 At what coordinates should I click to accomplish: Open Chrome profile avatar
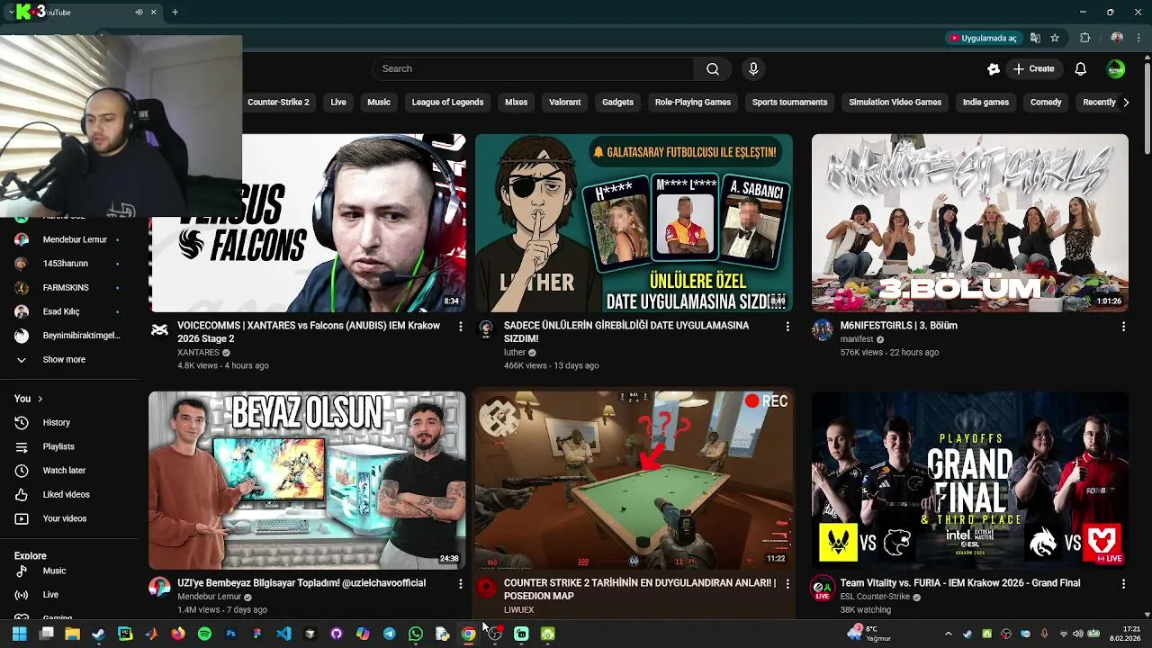pyautogui.click(x=1117, y=38)
